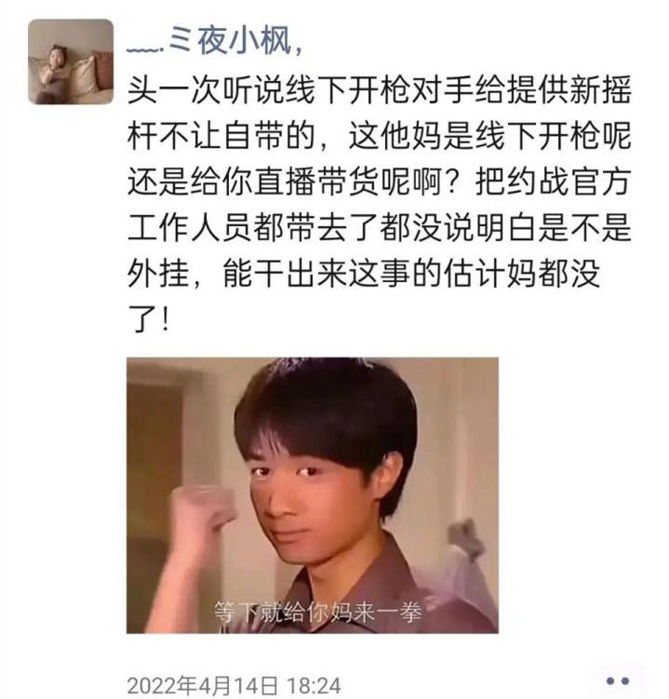Viewport: 669px width, 699px height.
Task: Click the 2022年4月14日 18:24 timestamp
Action: (234, 685)
